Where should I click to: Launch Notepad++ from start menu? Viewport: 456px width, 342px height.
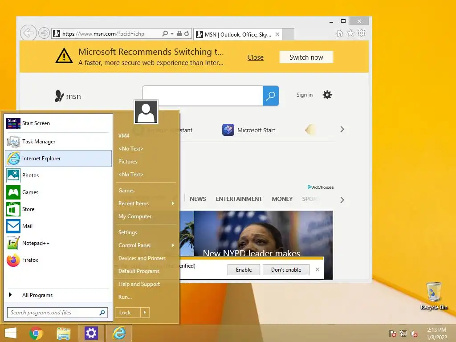[58, 243]
